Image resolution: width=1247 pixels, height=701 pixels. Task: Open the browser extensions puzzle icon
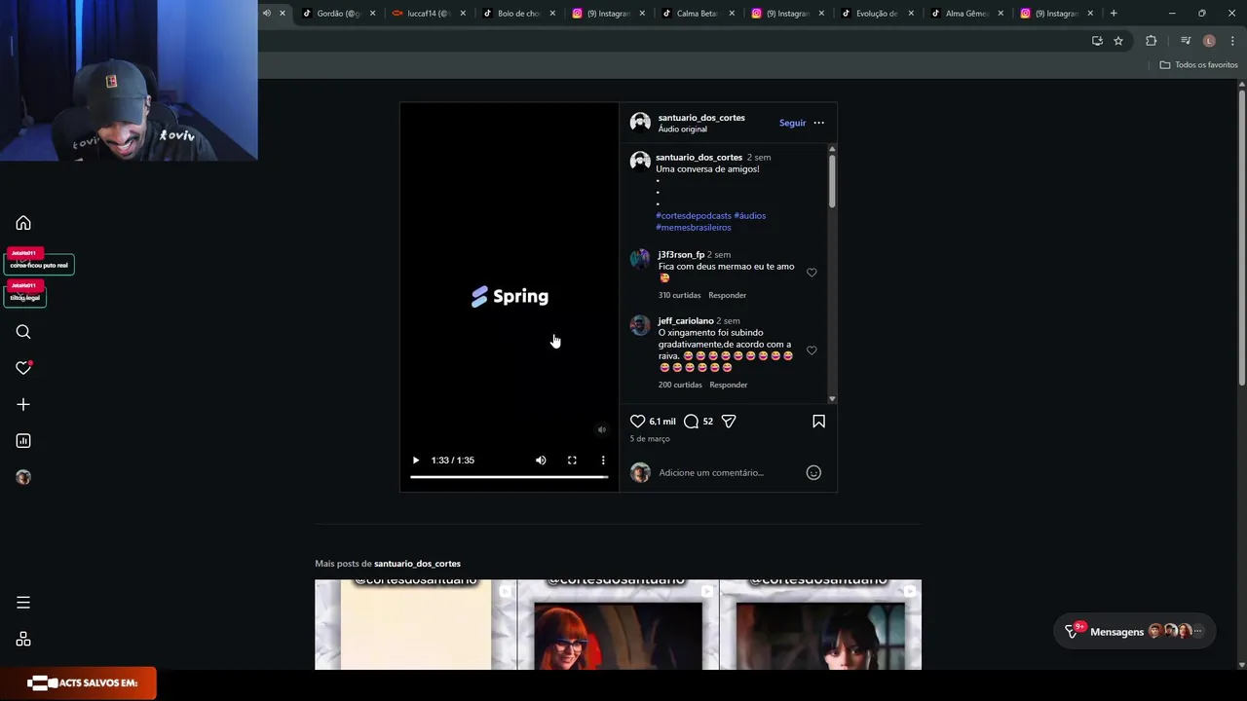click(1151, 41)
